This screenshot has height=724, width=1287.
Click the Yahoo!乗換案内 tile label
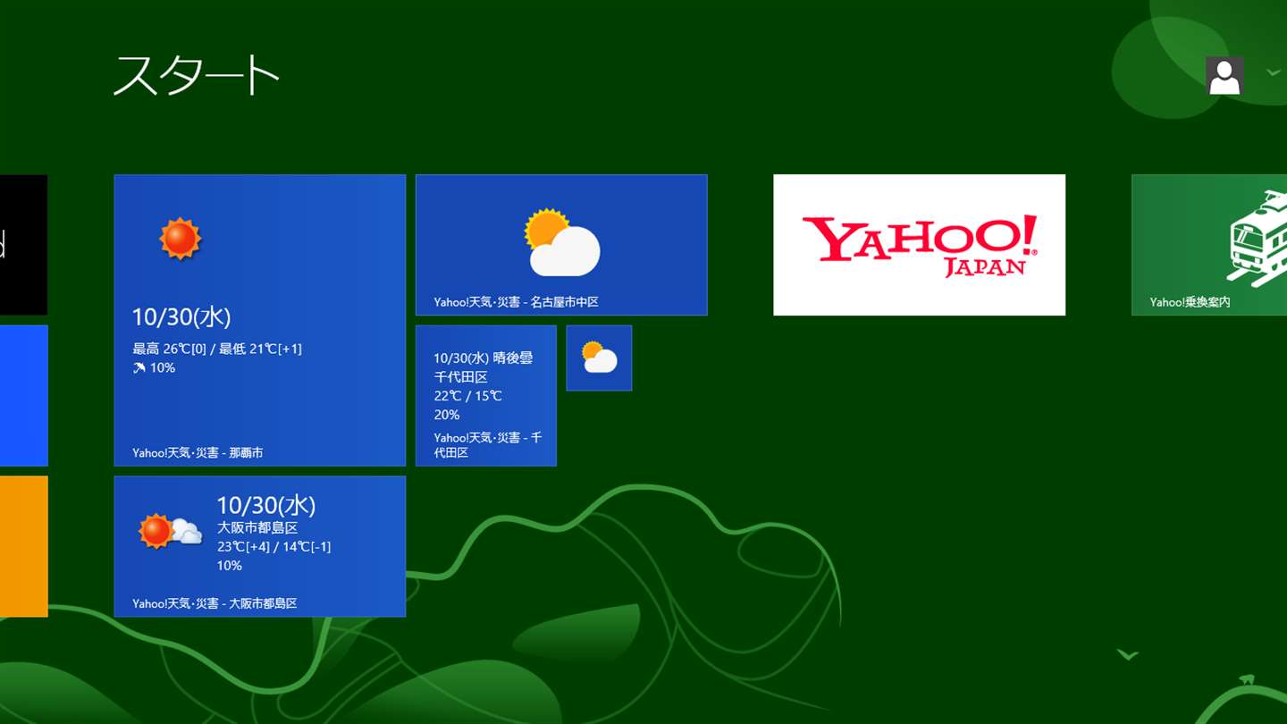[x=1190, y=302]
